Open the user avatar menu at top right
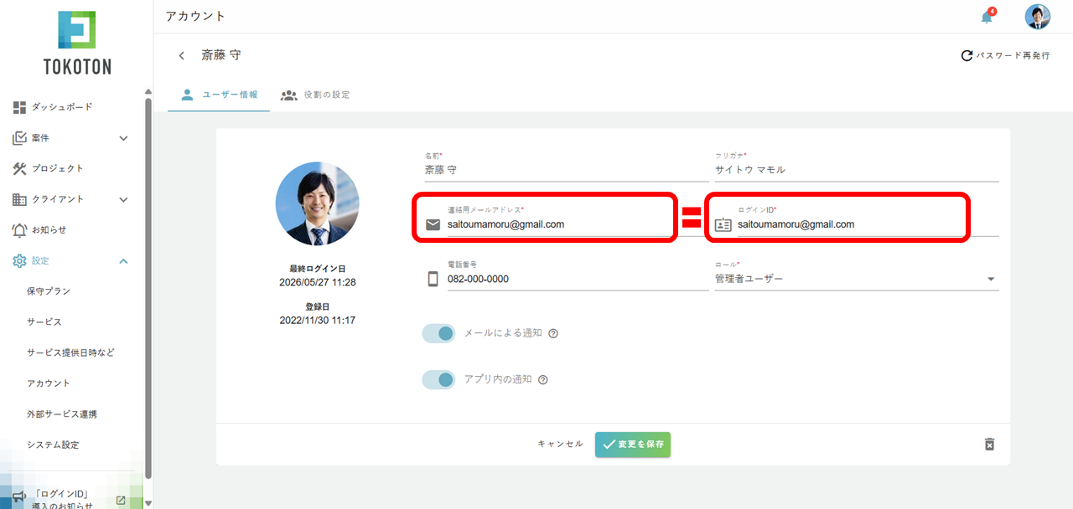Screen dimensions: 1073x509 click(1038, 17)
